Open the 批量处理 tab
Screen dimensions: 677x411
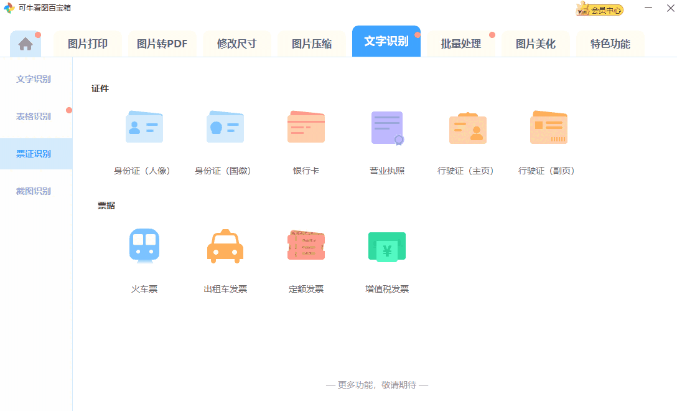pyautogui.click(x=460, y=43)
